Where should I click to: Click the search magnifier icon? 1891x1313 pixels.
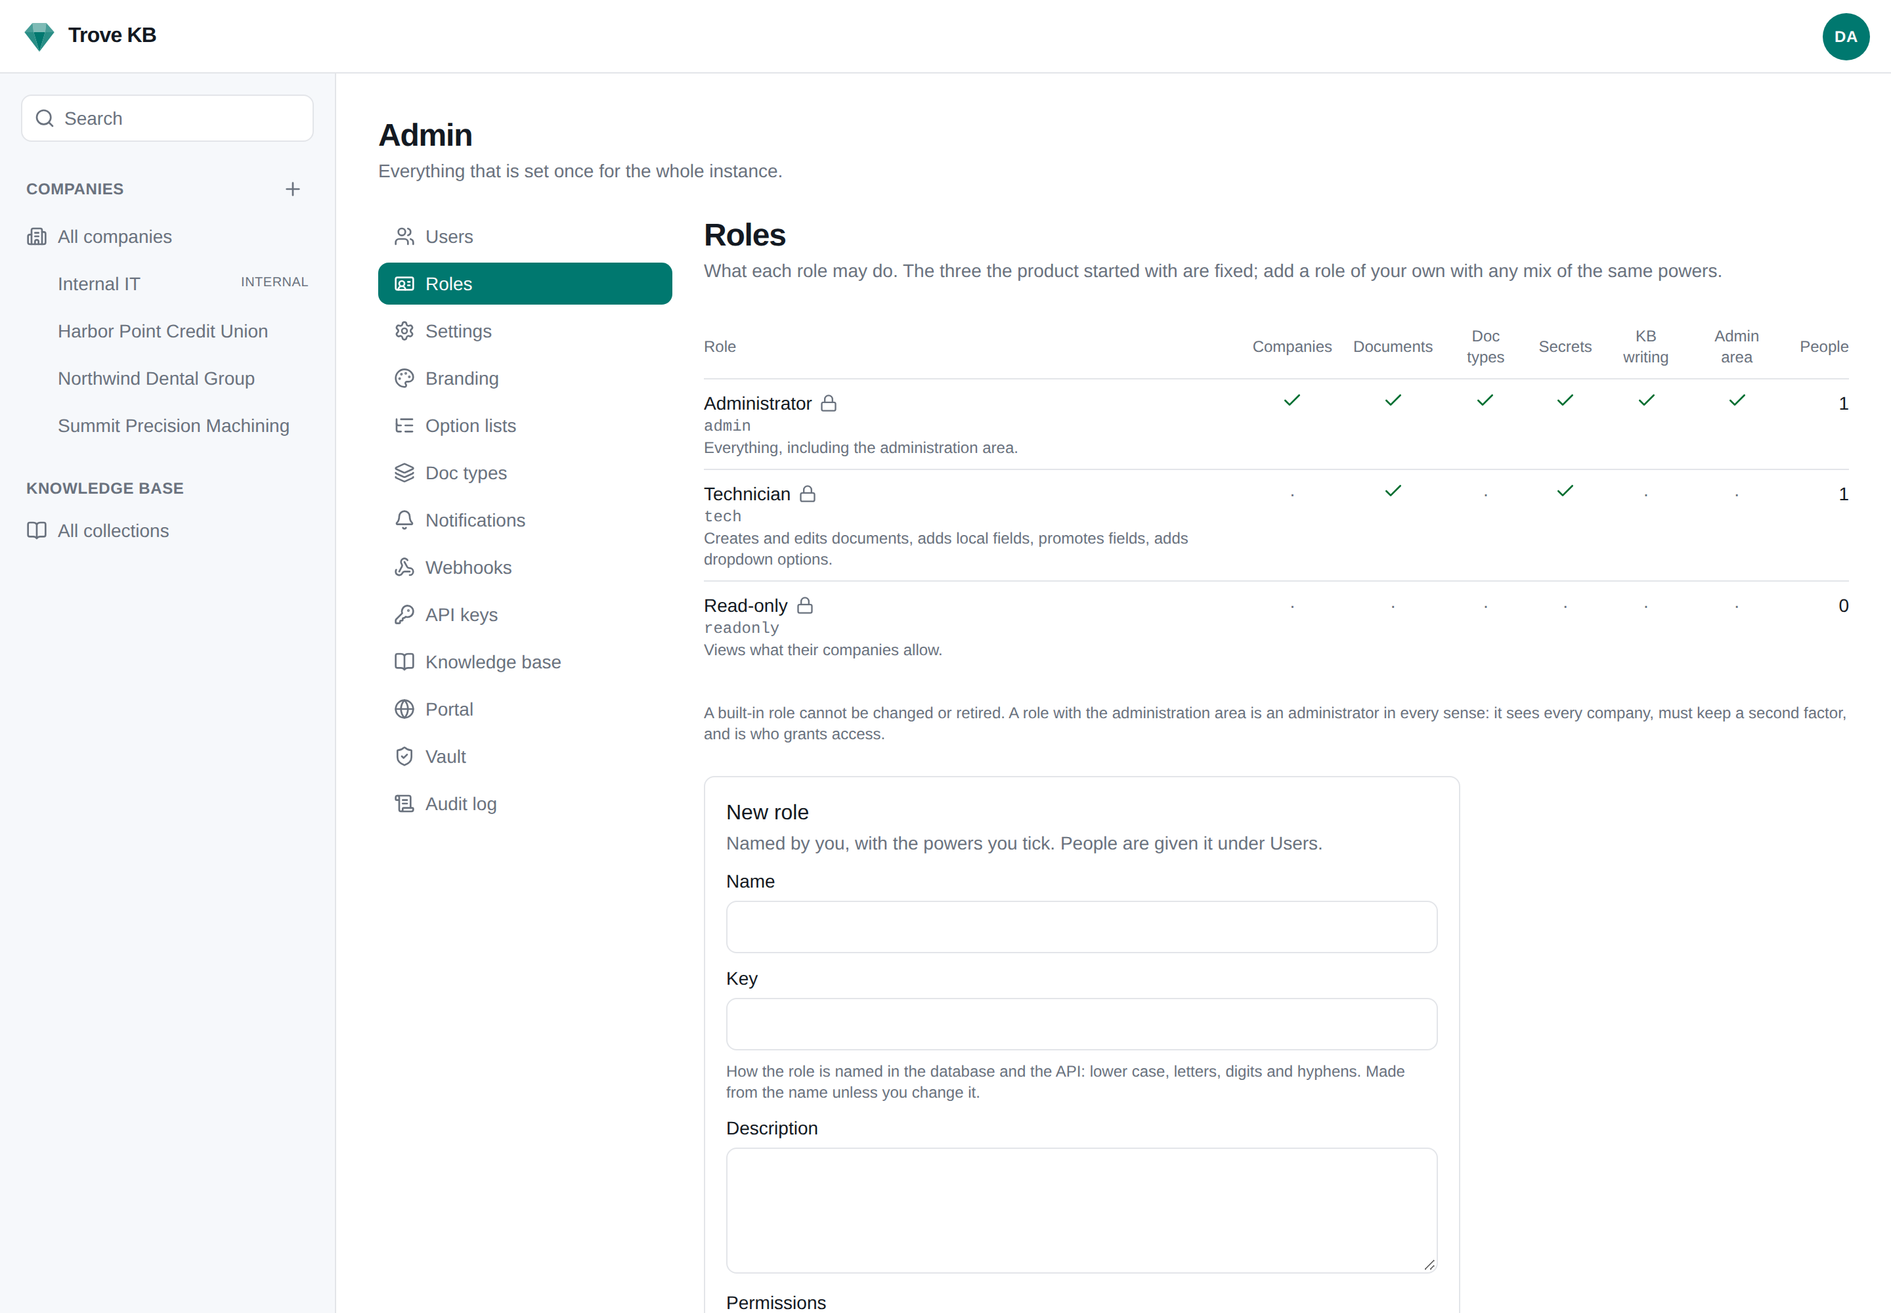[45, 118]
